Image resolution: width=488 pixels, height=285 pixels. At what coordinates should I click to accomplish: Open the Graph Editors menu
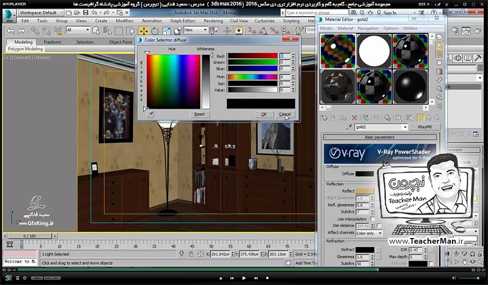click(182, 21)
